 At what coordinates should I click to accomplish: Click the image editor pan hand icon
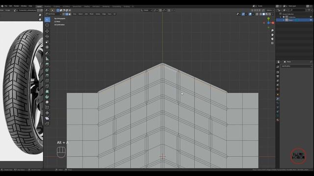pyautogui.click(x=40, y=20)
